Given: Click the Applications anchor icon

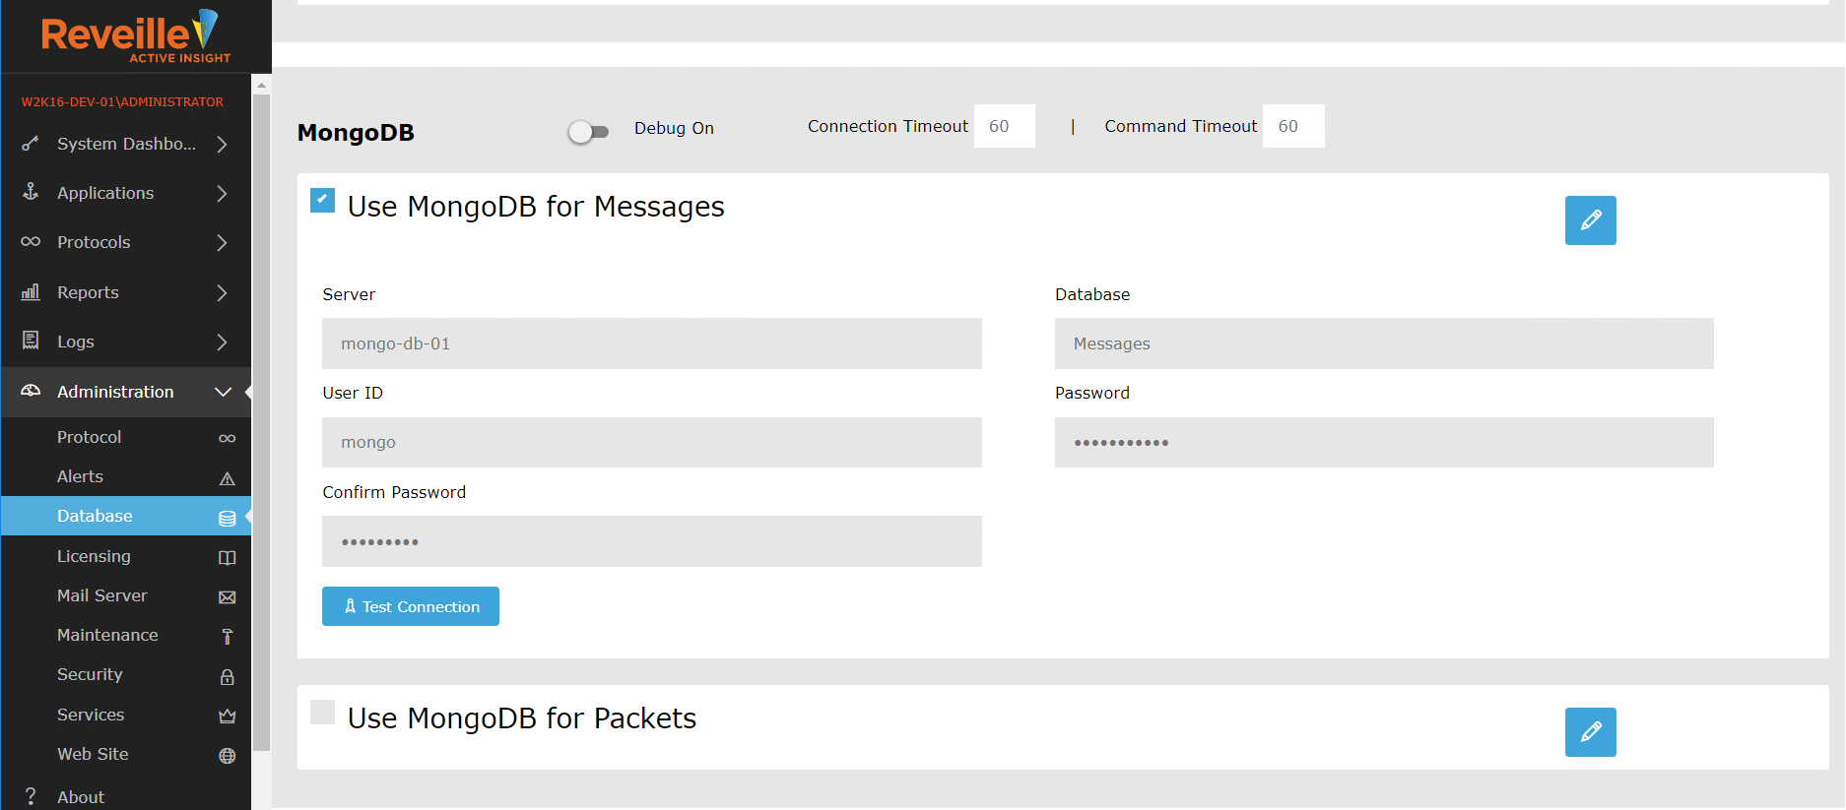Looking at the screenshot, I should (x=31, y=192).
